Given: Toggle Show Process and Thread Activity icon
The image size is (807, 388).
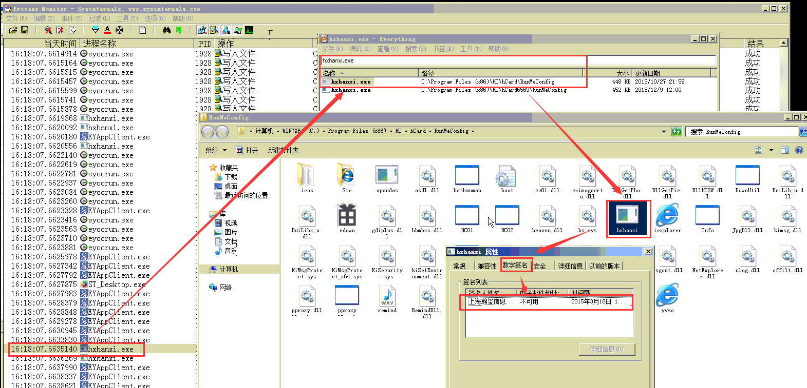Looking at the screenshot, I should (x=238, y=30).
